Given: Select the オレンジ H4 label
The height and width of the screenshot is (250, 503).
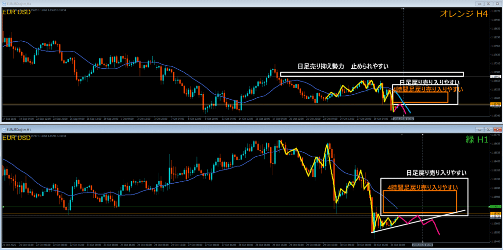Looking at the screenshot, I should tap(465, 13).
